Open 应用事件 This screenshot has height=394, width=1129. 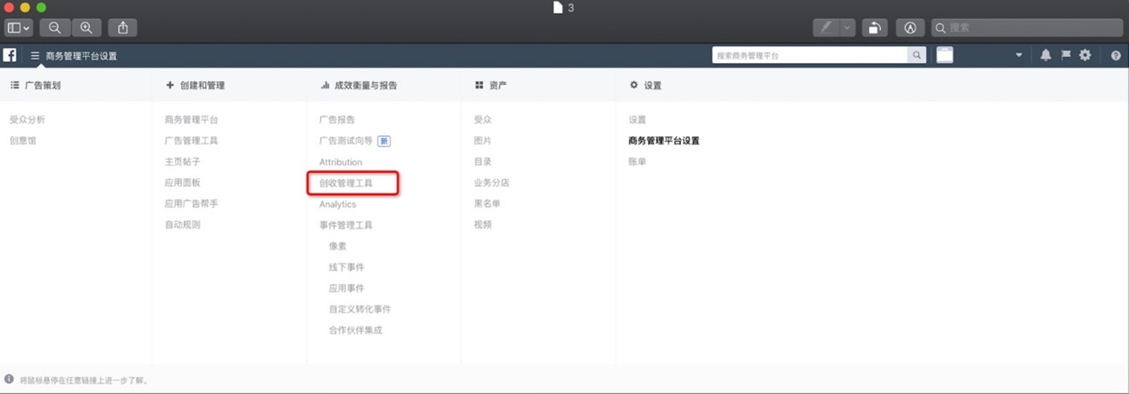tap(346, 288)
